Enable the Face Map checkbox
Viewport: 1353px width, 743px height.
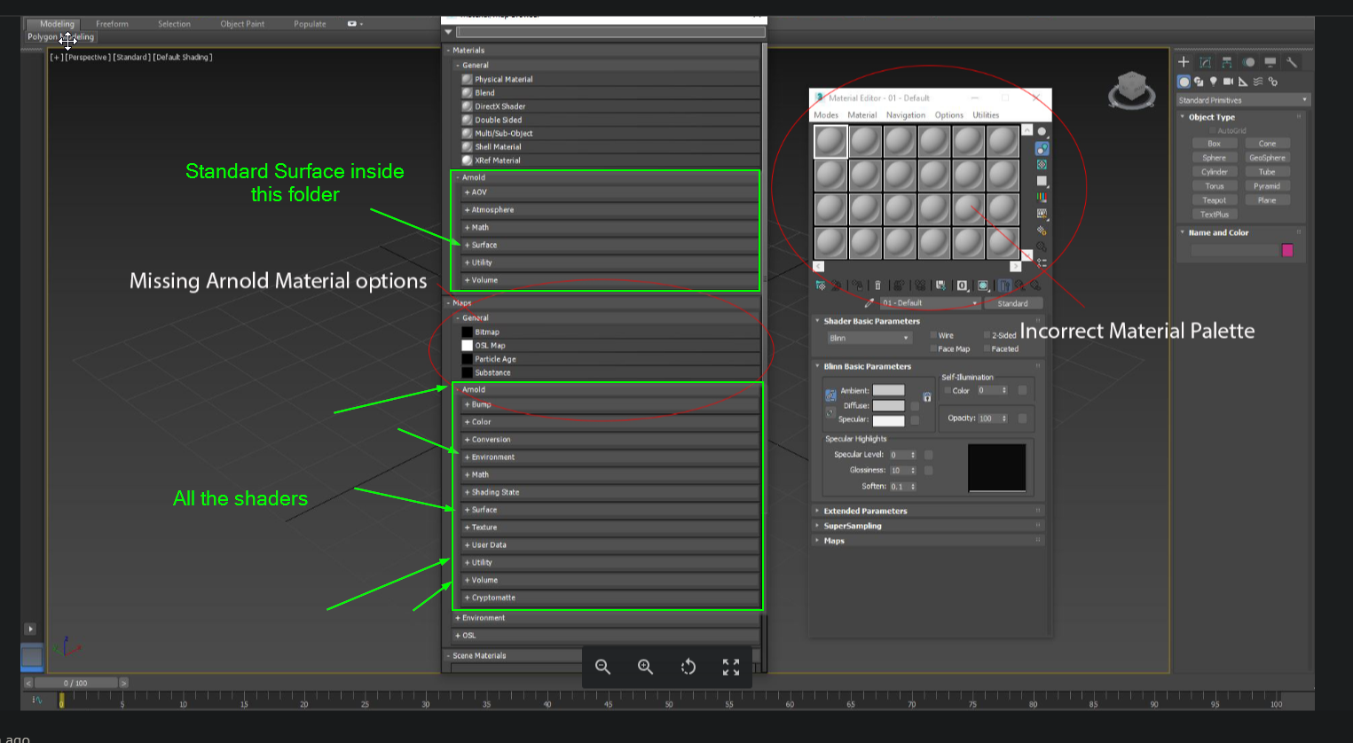(934, 348)
